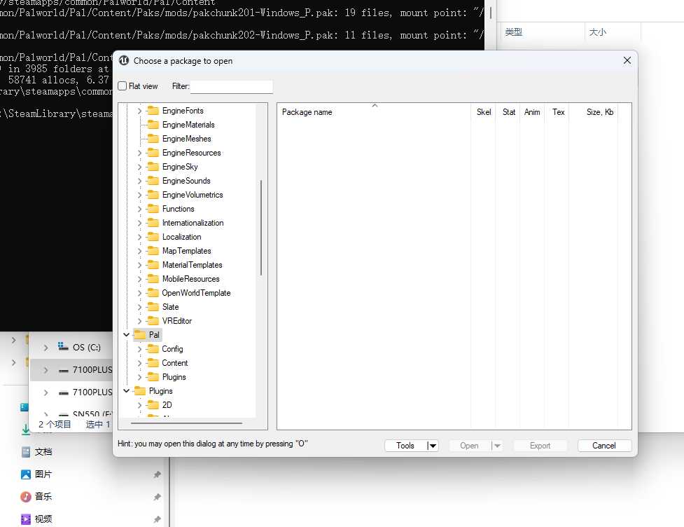Click the VREditor folder icon
Screen dimensions: 684x527
(x=153, y=321)
